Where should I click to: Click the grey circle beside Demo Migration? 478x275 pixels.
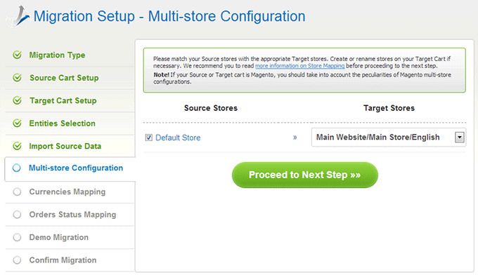pos(17,237)
